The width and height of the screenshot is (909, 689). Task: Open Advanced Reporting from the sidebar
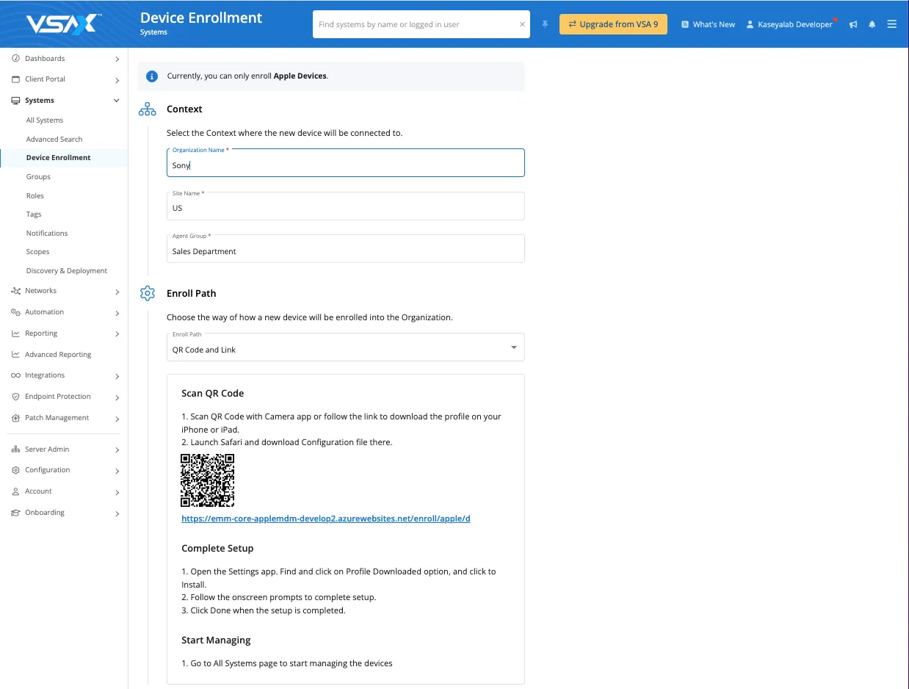pyautogui.click(x=58, y=355)
